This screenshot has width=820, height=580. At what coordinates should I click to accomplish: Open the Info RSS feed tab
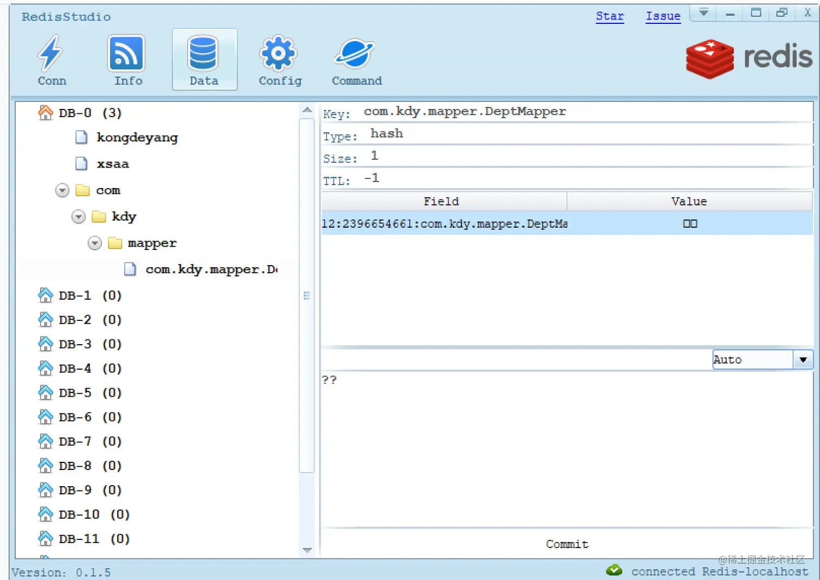[x=127, y=60]
